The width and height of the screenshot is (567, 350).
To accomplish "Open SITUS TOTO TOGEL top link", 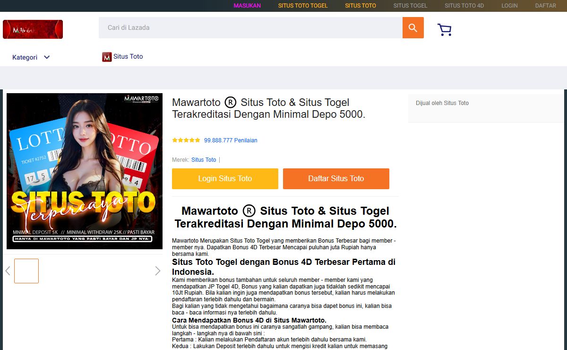I will coord(303,6).
